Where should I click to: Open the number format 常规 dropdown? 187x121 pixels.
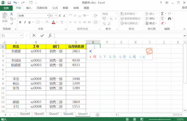point(117,14)
